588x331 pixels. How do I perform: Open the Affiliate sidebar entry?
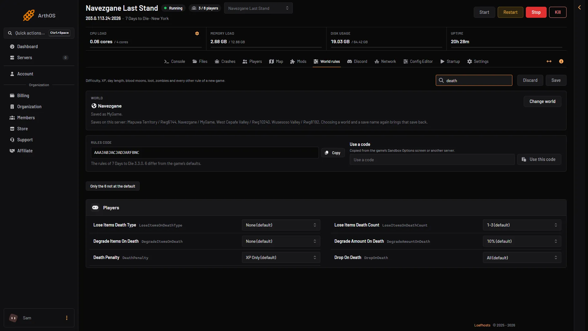point(39,151)
